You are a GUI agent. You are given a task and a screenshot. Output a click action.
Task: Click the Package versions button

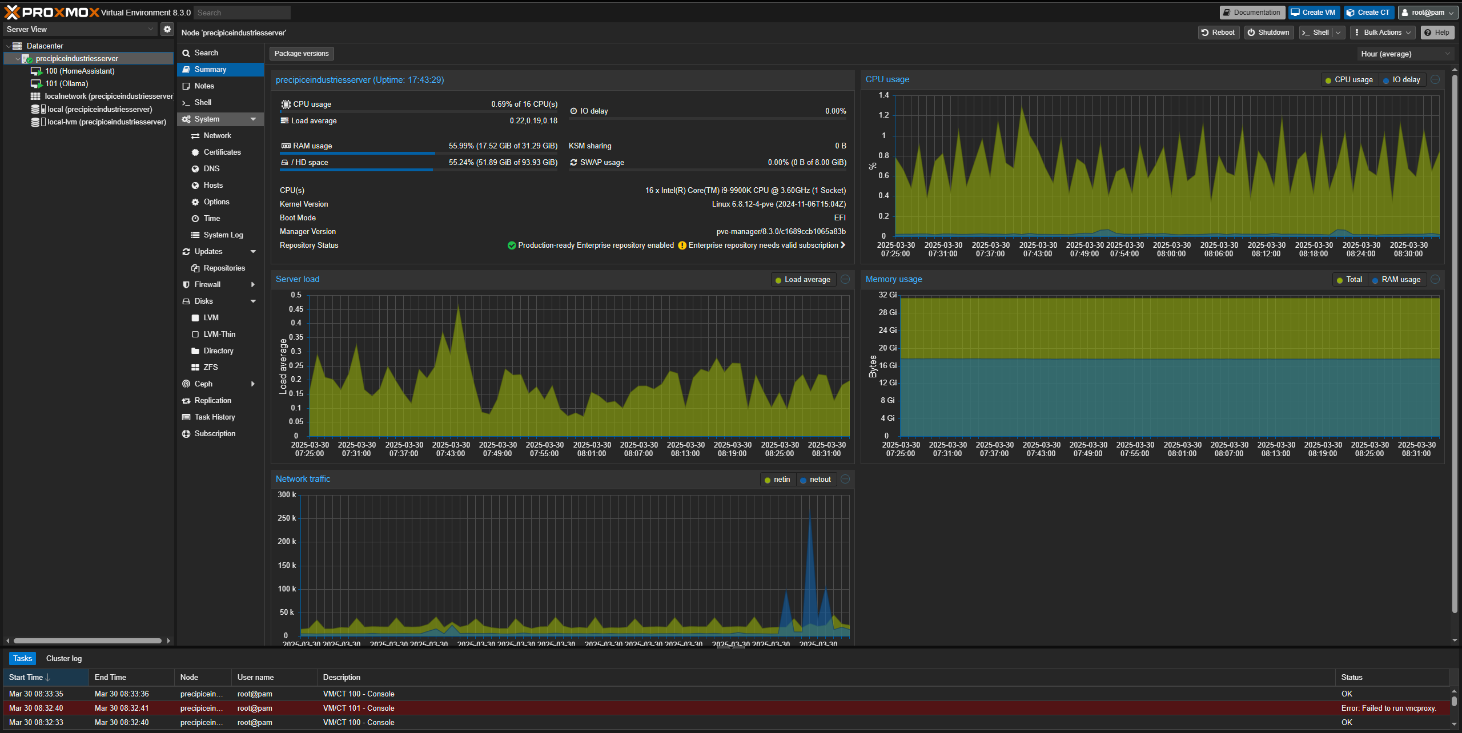click(x=302, y=54)
